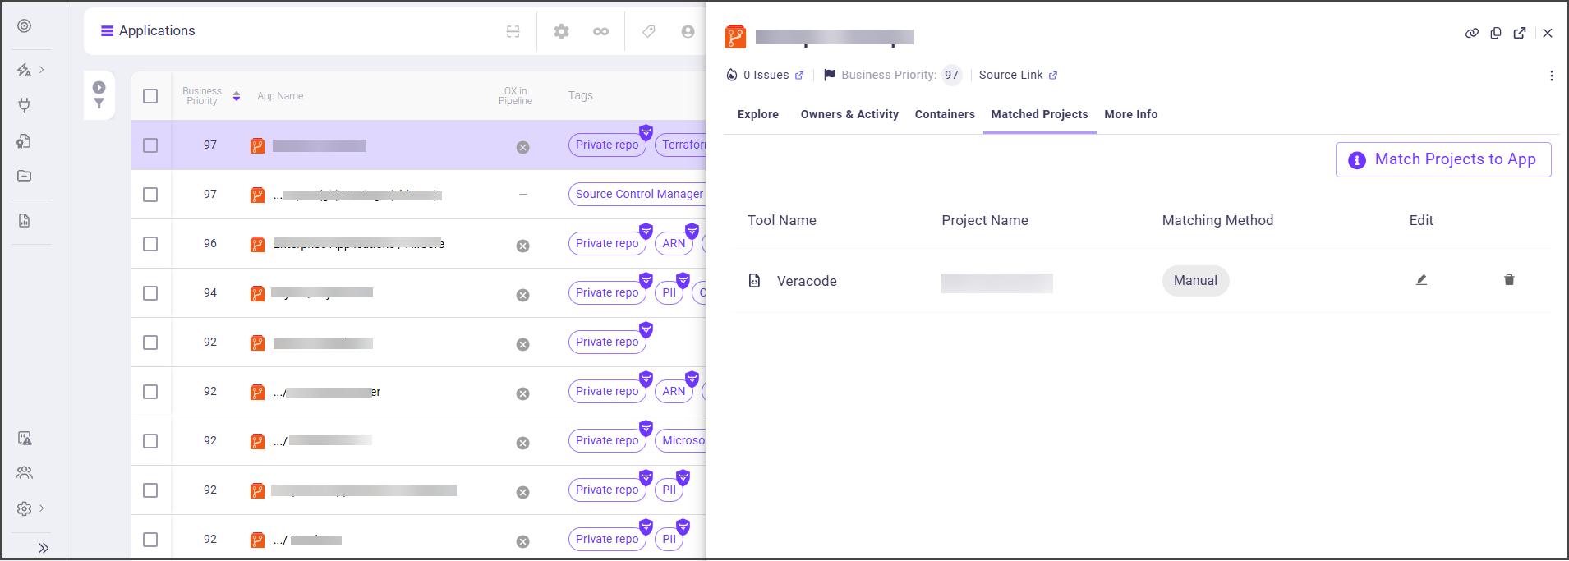Screen dimensions: 1569x561
Task: Select the checkbox for priority 96 row
Action: pos(150,244)
